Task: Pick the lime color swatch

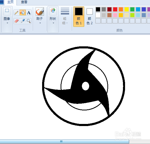Action: tap(132, 15)
